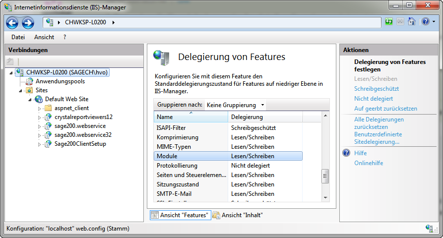Open the Datei menu
The height and width of the screenshot is (238, 443).
coord(18,37)
